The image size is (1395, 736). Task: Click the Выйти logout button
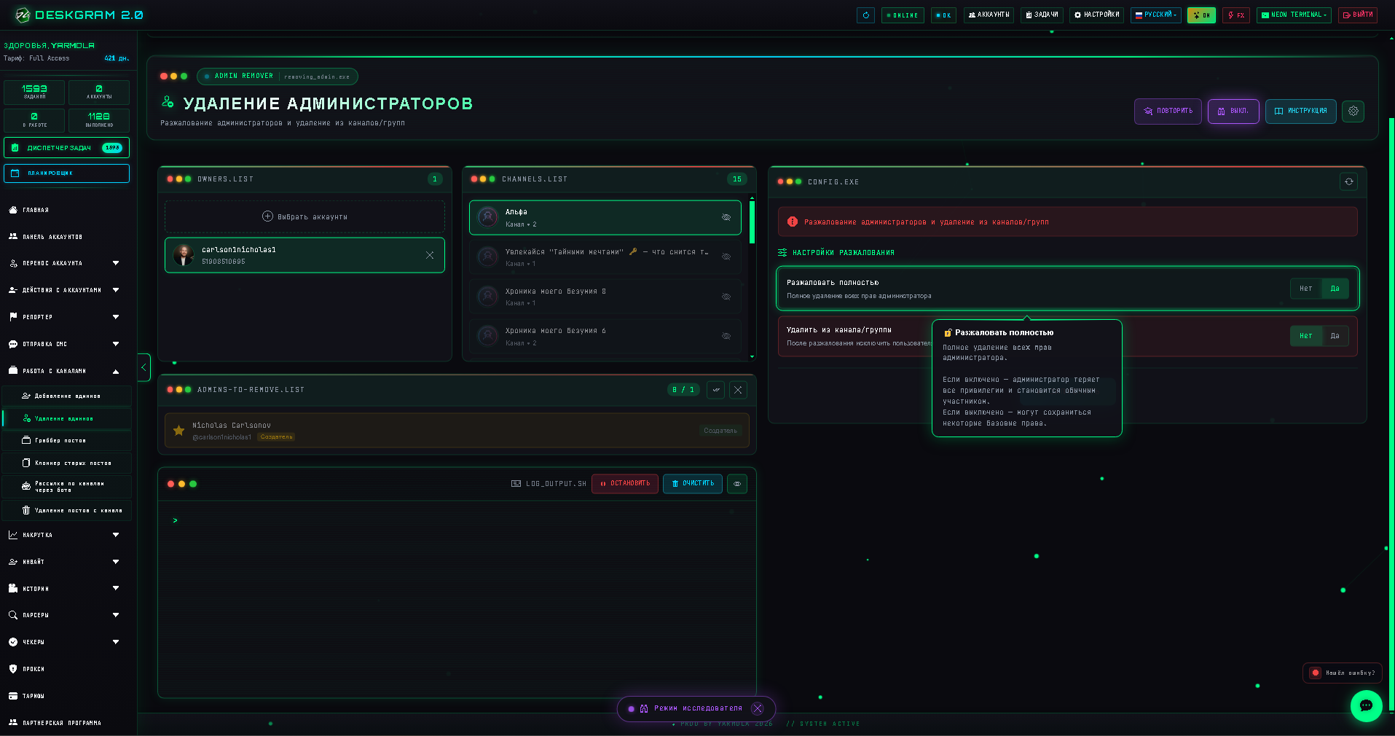[x=1358, y=15]
